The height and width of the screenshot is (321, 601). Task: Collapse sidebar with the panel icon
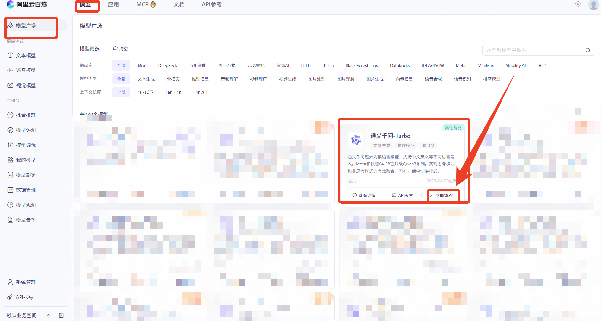click(61, 315)
